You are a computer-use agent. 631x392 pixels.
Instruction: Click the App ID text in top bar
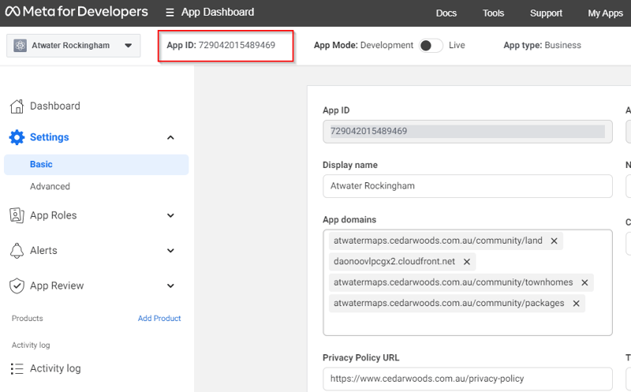point(221,45)
